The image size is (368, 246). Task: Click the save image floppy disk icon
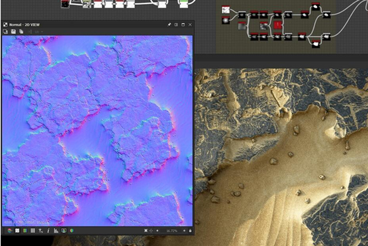[x=13, y=32]
